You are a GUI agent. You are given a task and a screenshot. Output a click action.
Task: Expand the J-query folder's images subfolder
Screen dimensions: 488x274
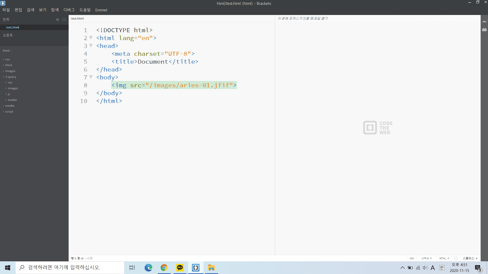pyautogui.click(x=13, y=88)
